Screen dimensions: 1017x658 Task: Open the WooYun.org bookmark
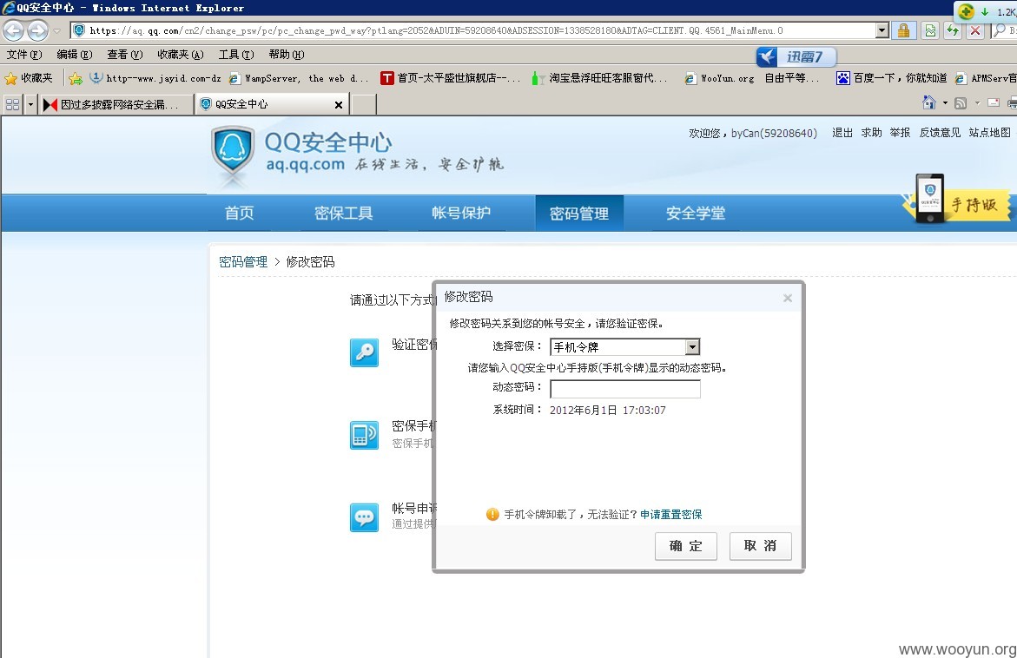pos(751,78)
